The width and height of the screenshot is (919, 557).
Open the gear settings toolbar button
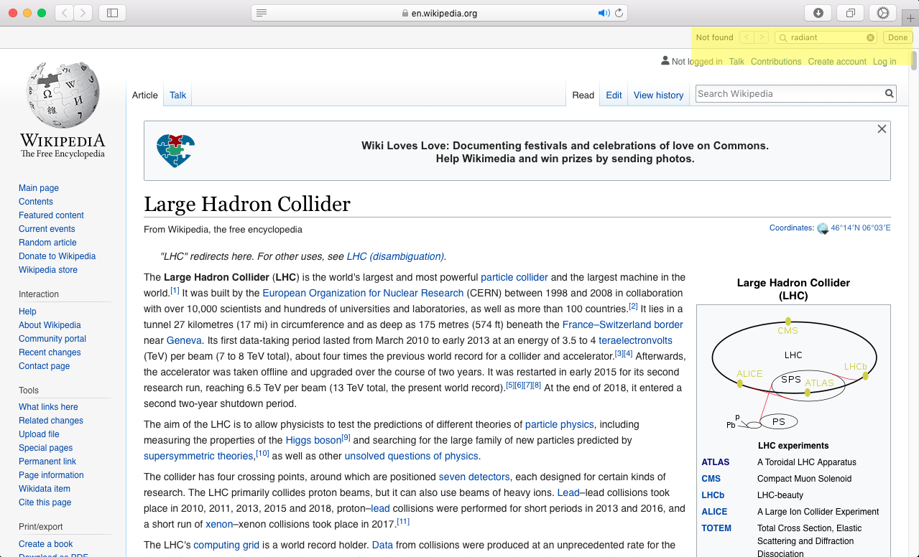click(x=883, y=13)
